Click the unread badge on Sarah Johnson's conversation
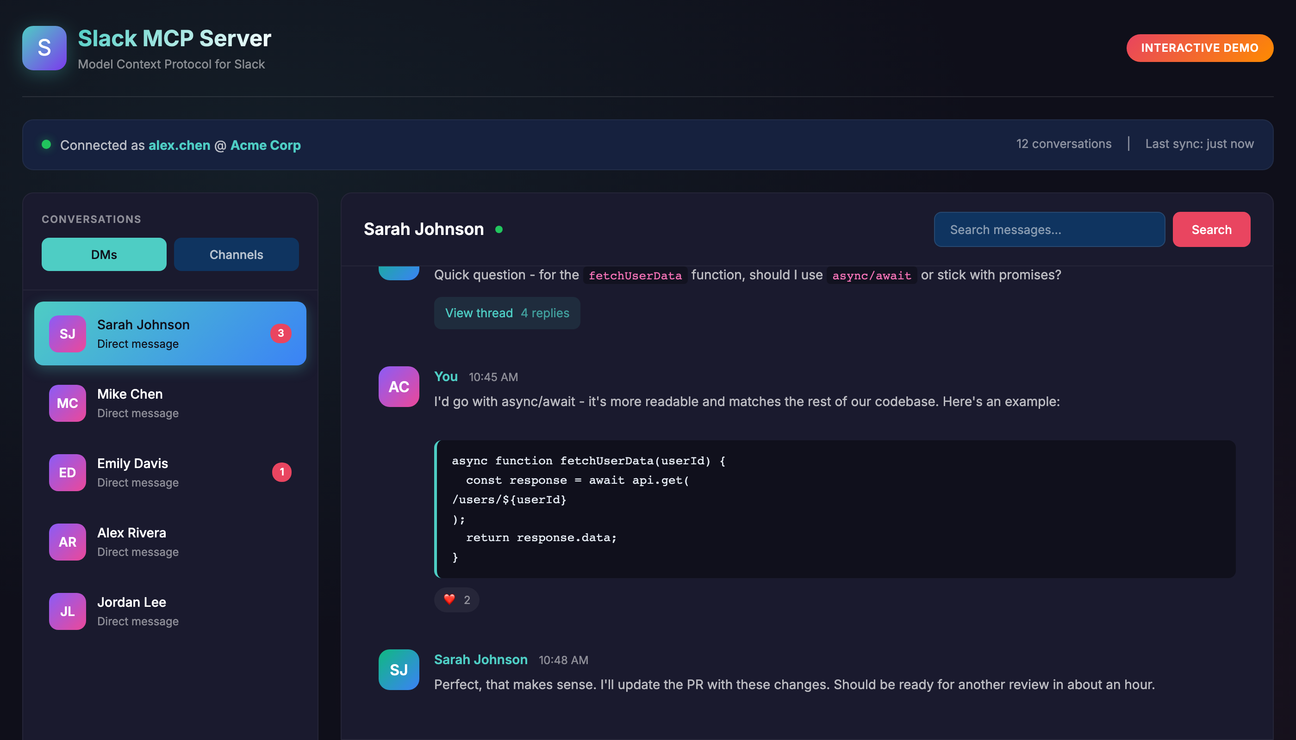 (280, 333)
